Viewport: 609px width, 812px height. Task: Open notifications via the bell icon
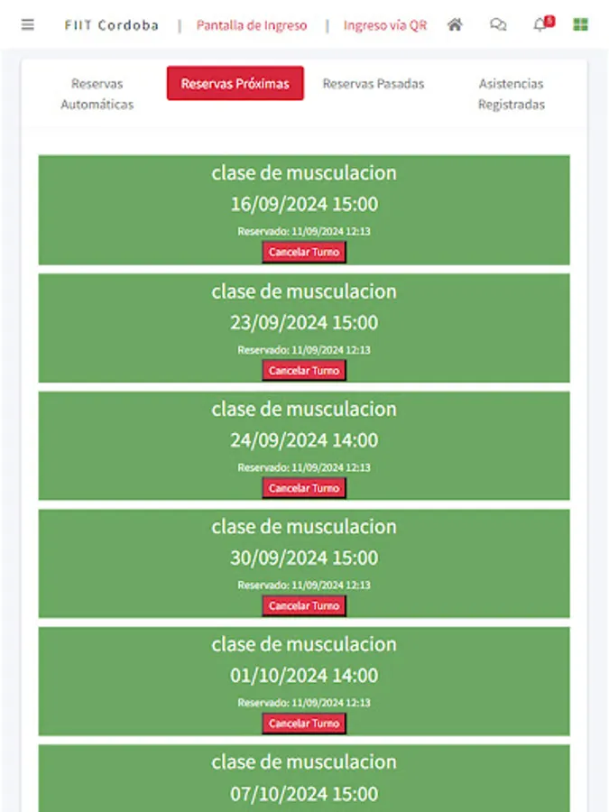[539, 26]
